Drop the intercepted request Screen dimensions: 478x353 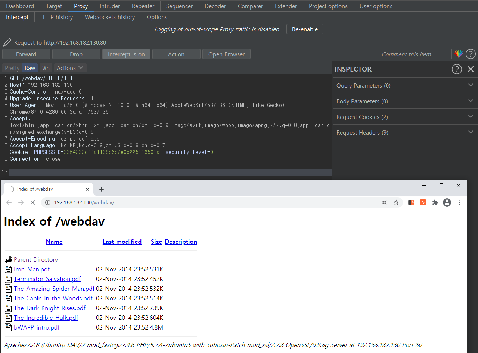click(x=76, y=54)
